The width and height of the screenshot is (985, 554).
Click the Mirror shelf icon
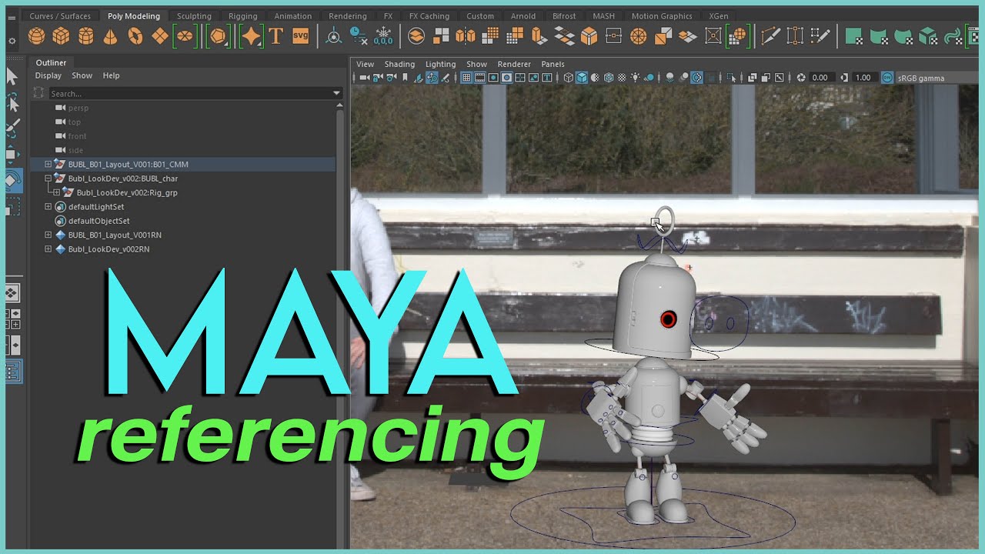click(x=466, y=36)
